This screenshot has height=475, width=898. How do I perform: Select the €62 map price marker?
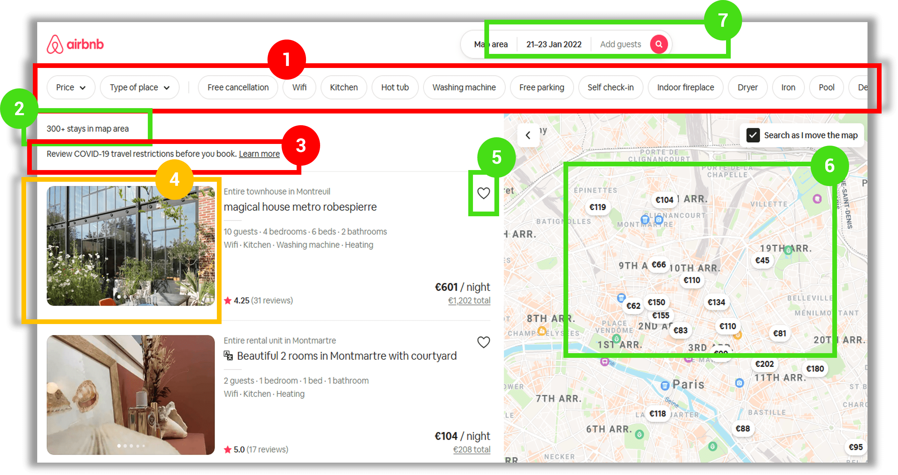633,306
